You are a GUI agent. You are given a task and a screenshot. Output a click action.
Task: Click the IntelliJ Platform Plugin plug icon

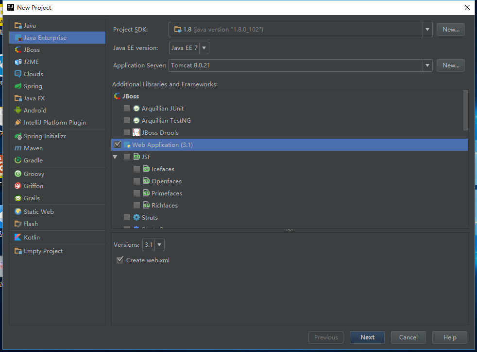pyautogui.click(x=18, y=122)
